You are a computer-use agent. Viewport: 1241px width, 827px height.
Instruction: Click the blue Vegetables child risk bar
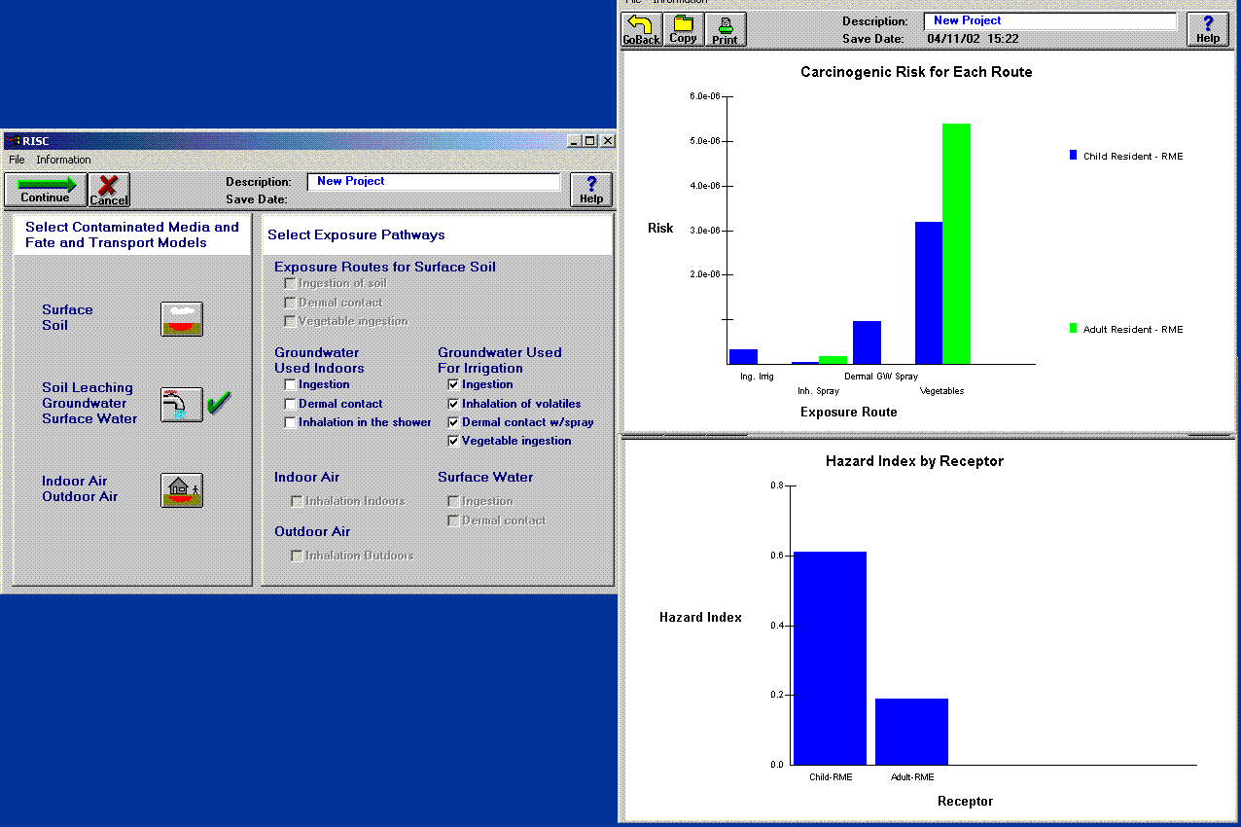(929, 293)
